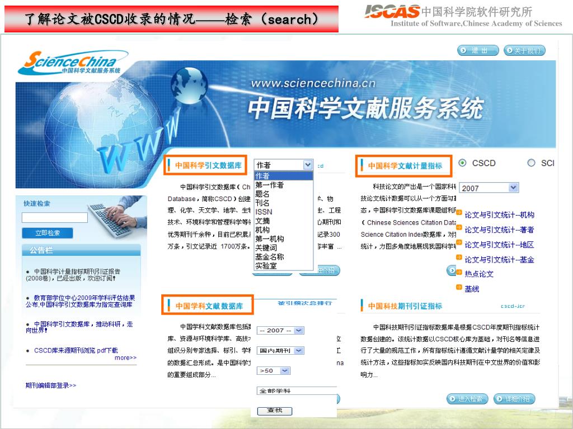The height and width of the screenshot is (429, 573).
Task: Choose 机构 from the dropdown list
Action: tap(262, 230)
